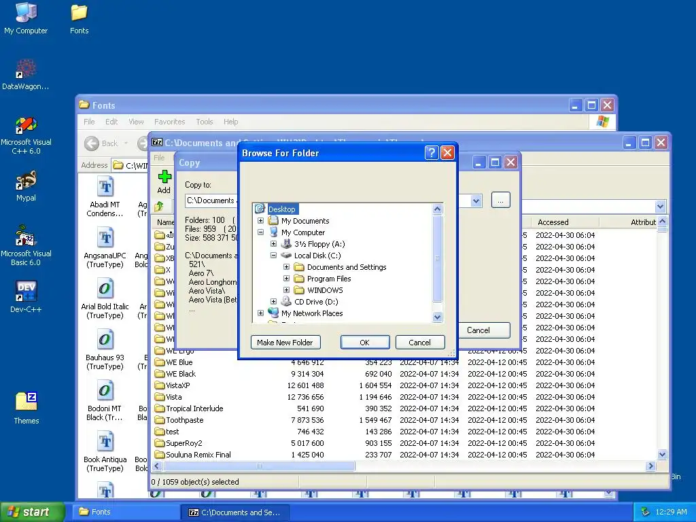696x522 pixels.
Task: Select the Toothpaste folder icon
Action: (x=159, y=420)
